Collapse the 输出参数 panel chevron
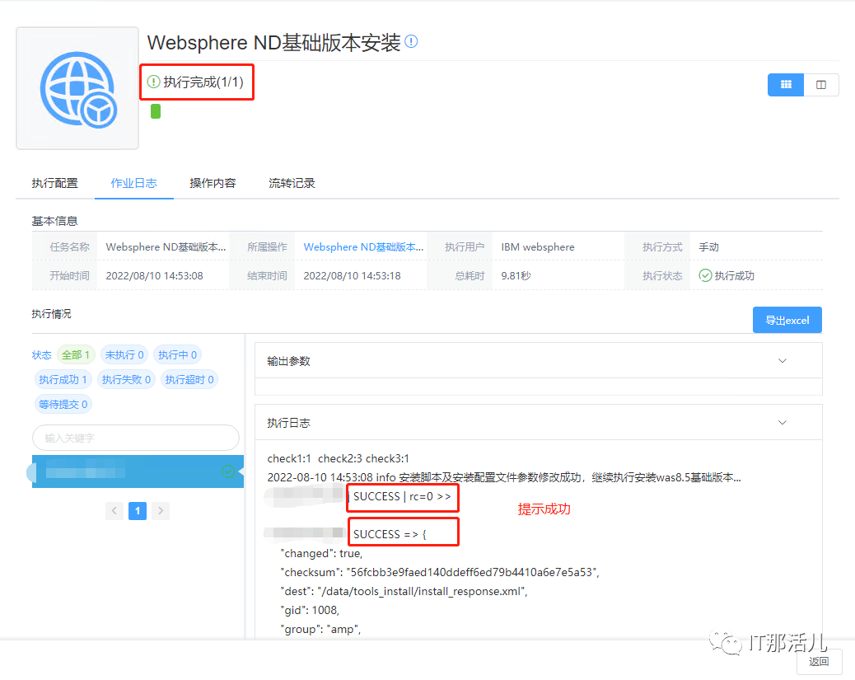The image size is (855, 680). click(x=782, y=361)
